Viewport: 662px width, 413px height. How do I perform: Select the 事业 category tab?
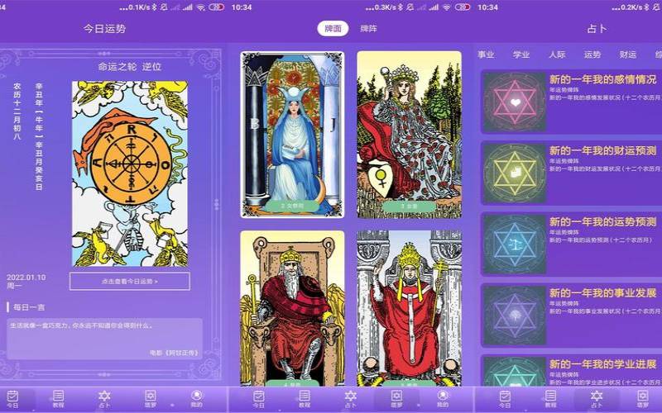coord(486,55)
